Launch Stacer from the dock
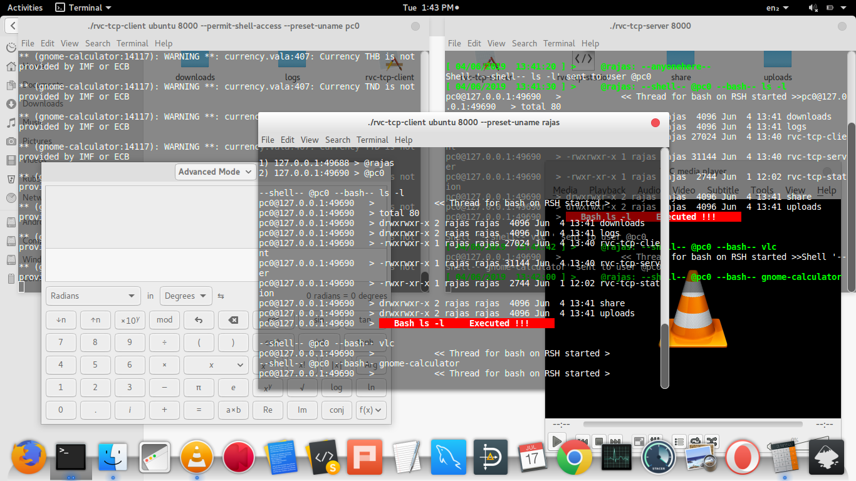856x481 pixels. (659, 457)
